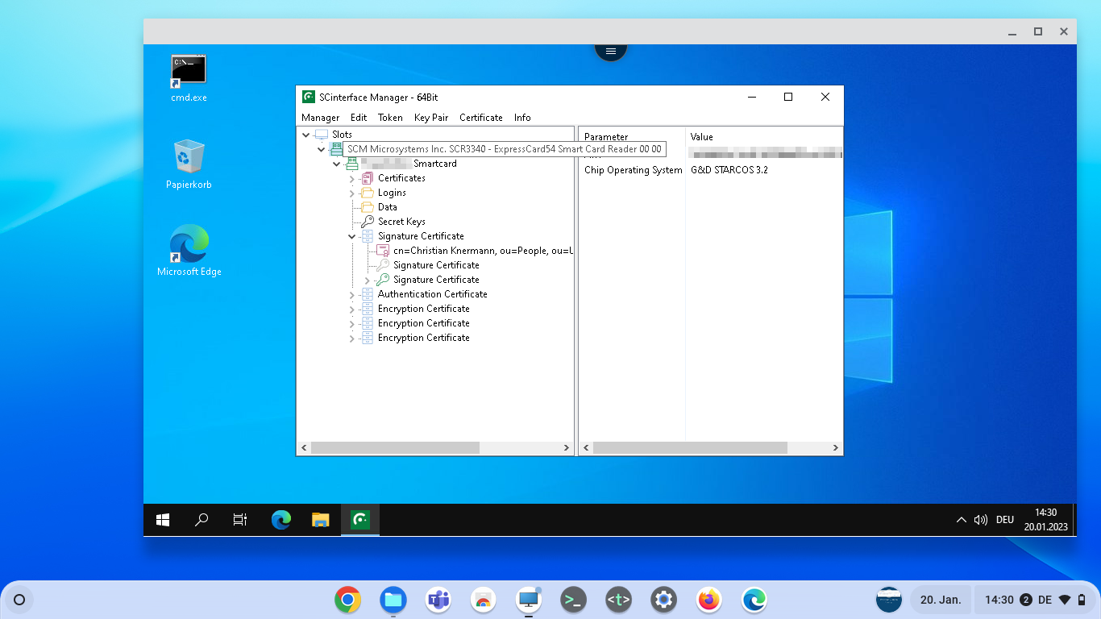This screenshot has width=1101, height=619.
Task: Click the grey key Signature Certificate icon
Action: pyautogui.click(x=383, y=265)
